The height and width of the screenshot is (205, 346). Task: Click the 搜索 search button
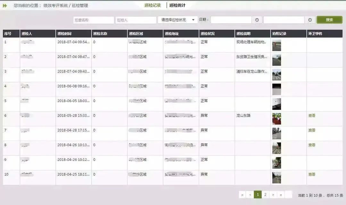point(329,20)
